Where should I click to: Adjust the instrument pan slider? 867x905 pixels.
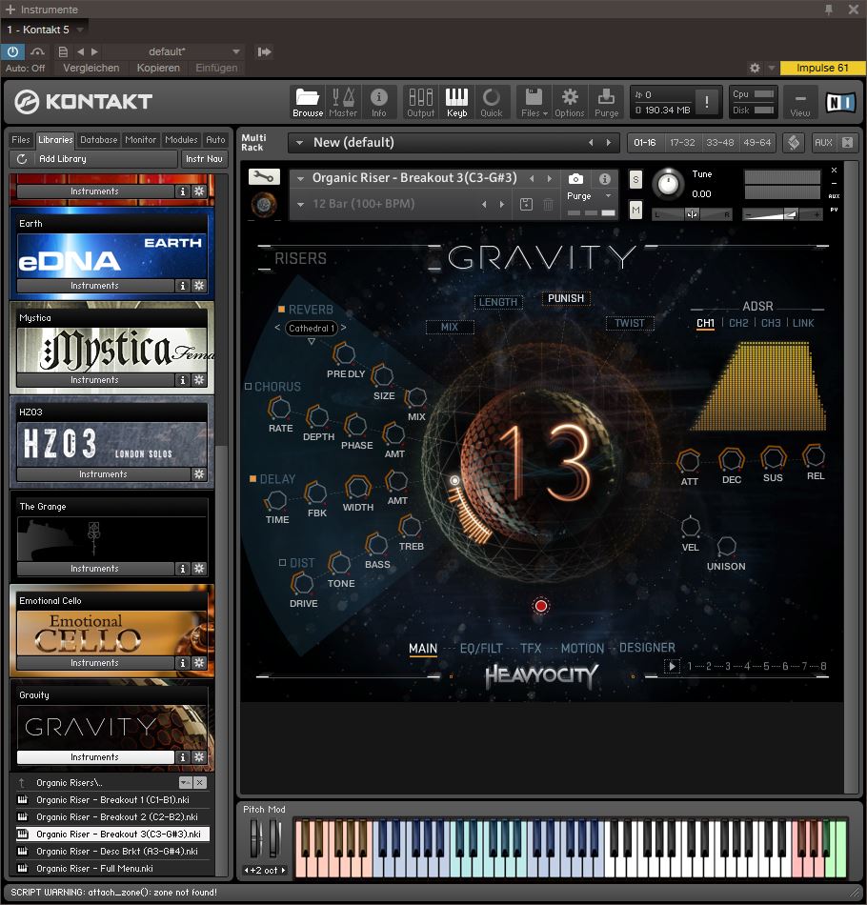[x=692, y=214]
